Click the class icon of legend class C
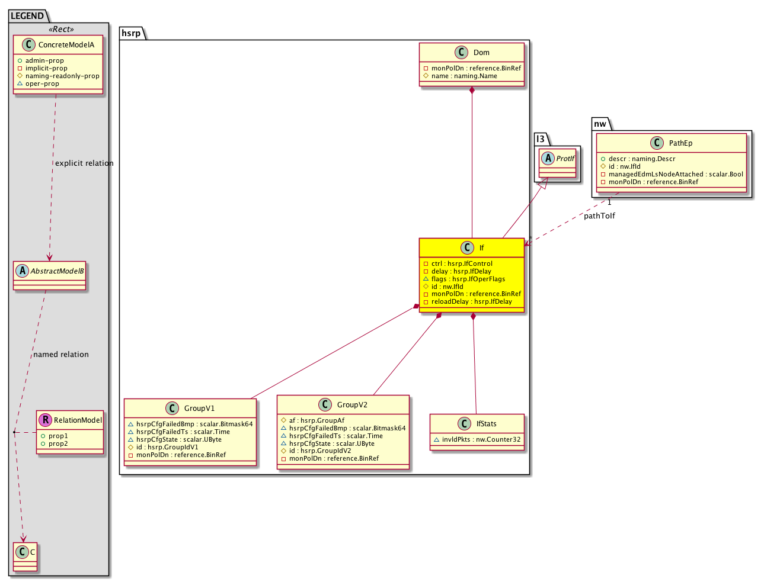 [22, 552]
